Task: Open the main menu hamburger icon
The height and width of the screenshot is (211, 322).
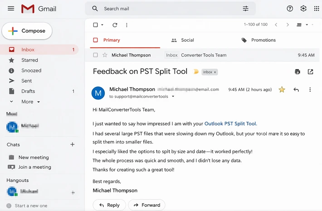Action: (x=11, y=9)
